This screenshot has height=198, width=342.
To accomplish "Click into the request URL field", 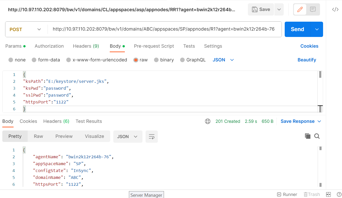I will pos(164,29).
